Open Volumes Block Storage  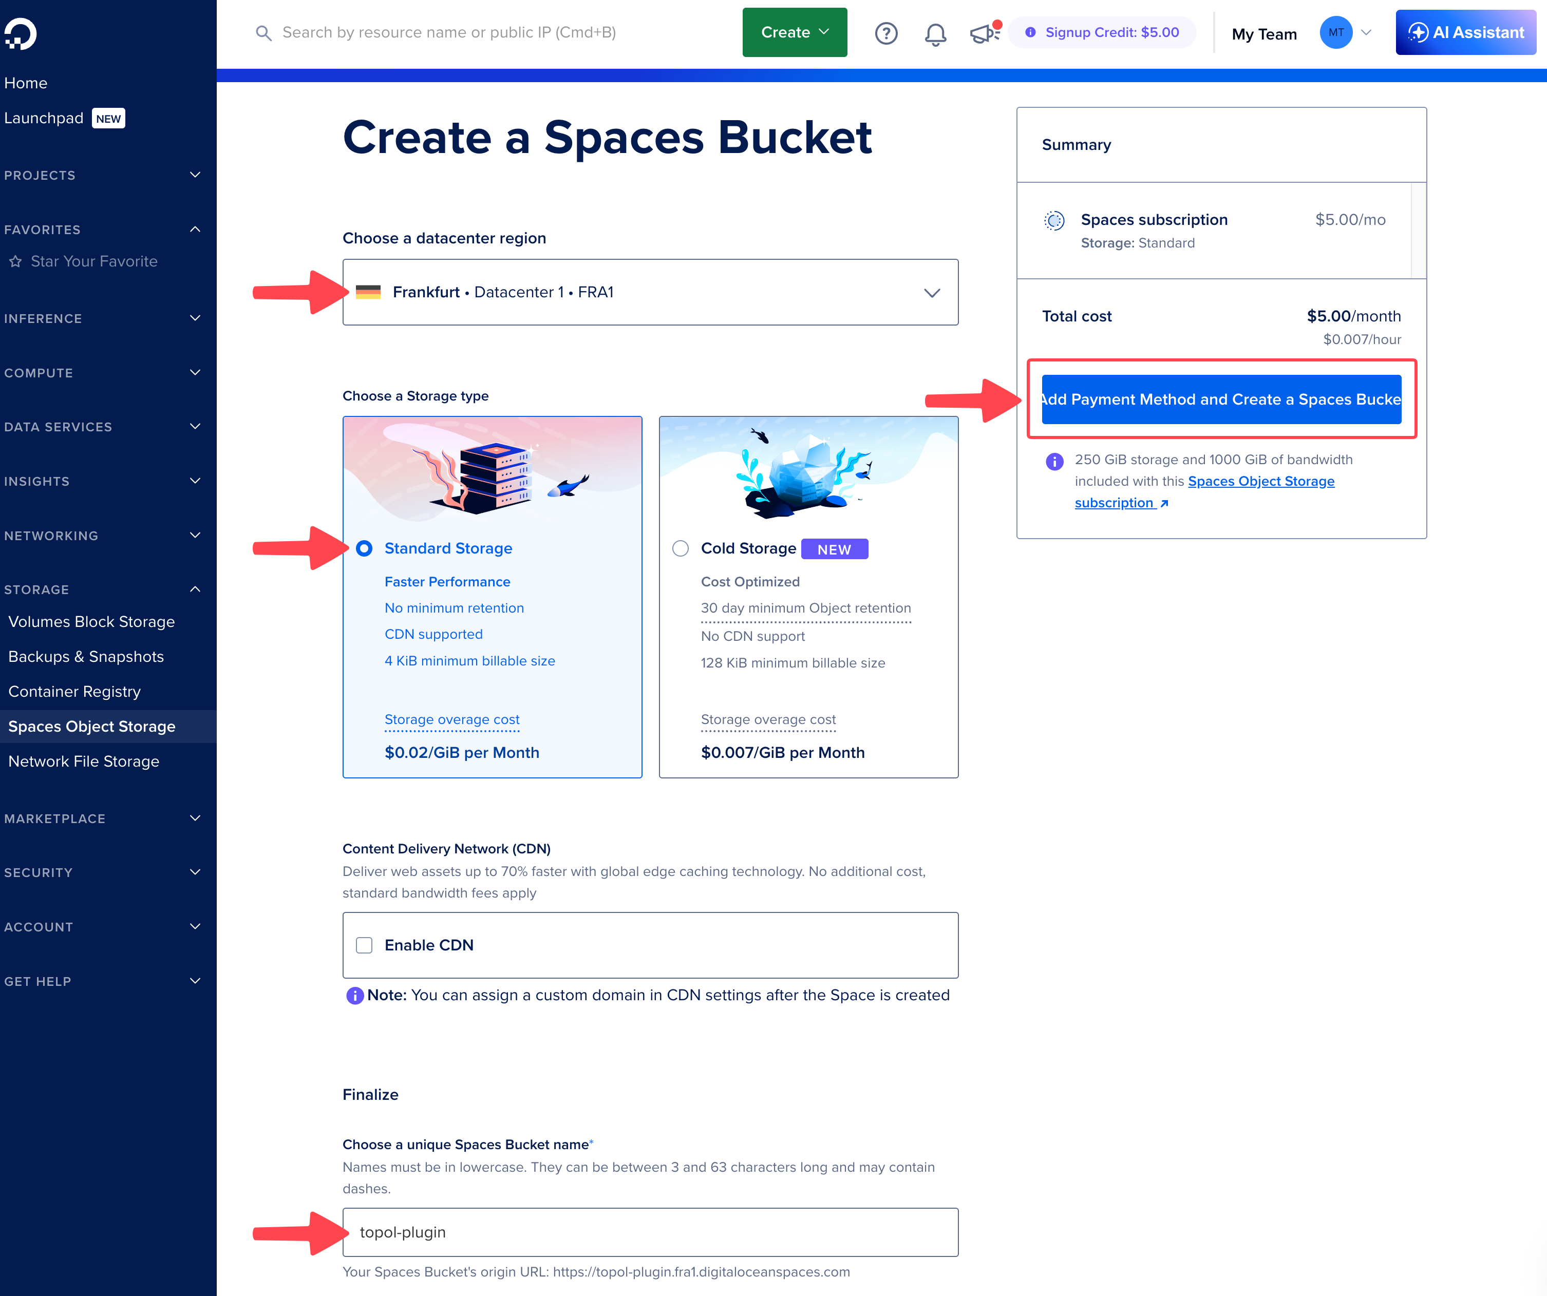(91, 622)
